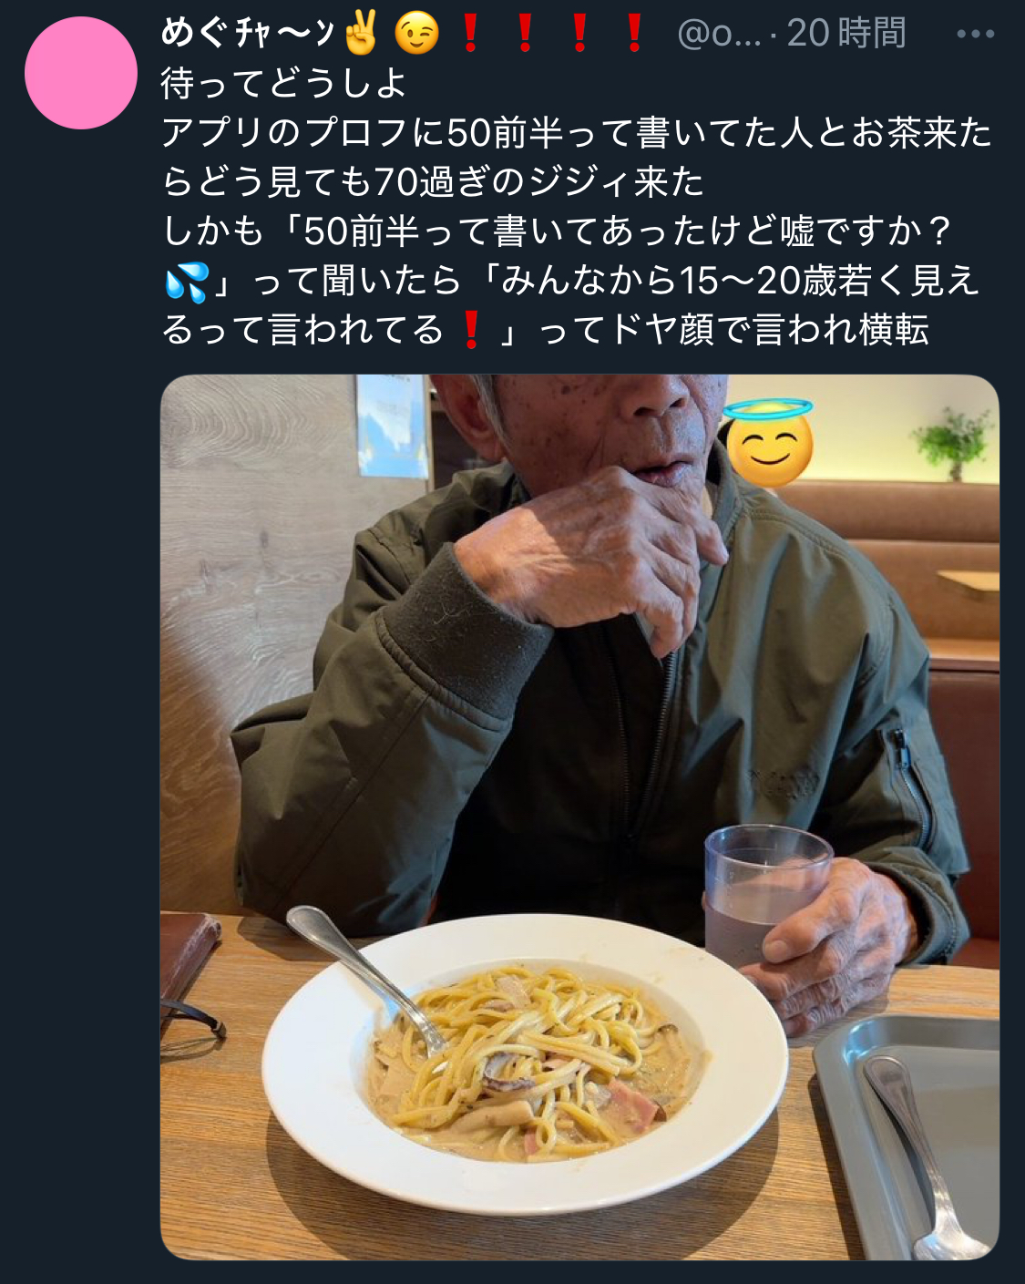Click the smiling halo emoji sticker on photo

768,442
